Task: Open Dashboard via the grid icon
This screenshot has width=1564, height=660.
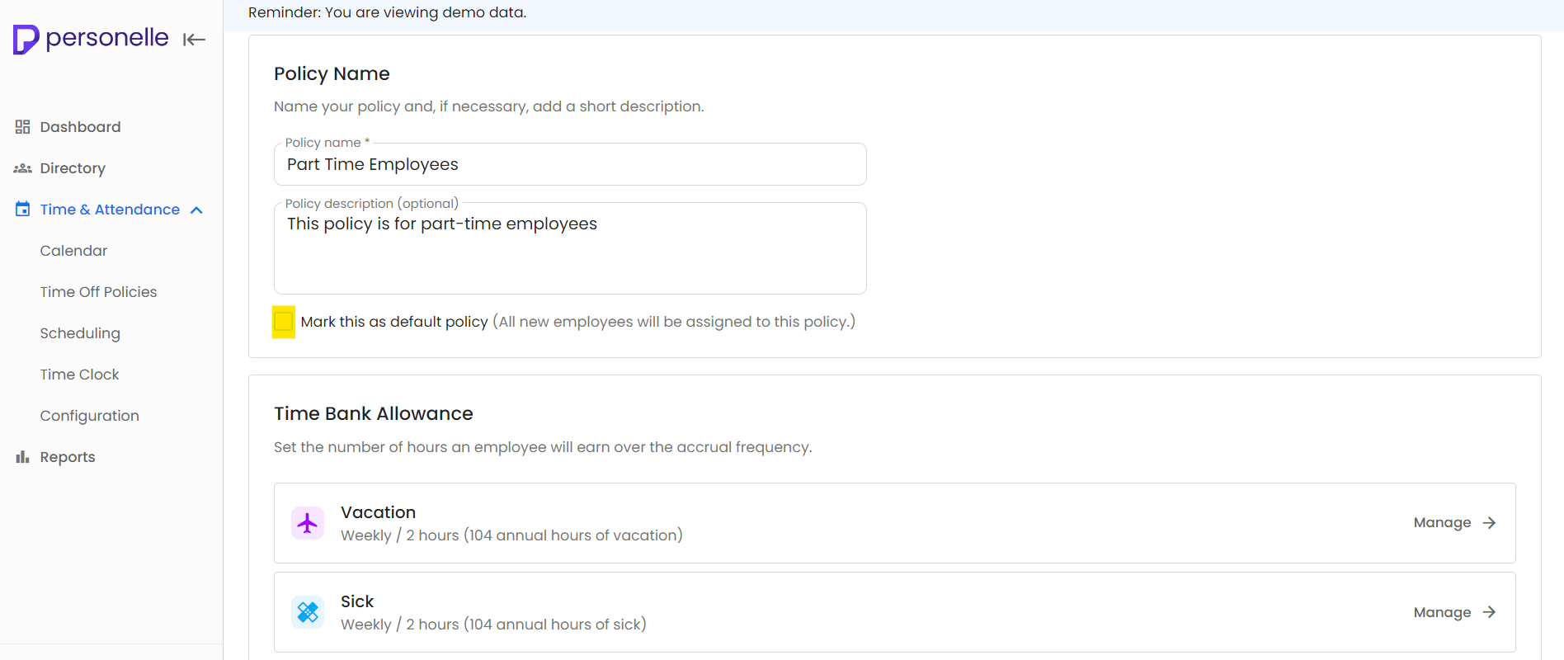Action: pos(22,126)
